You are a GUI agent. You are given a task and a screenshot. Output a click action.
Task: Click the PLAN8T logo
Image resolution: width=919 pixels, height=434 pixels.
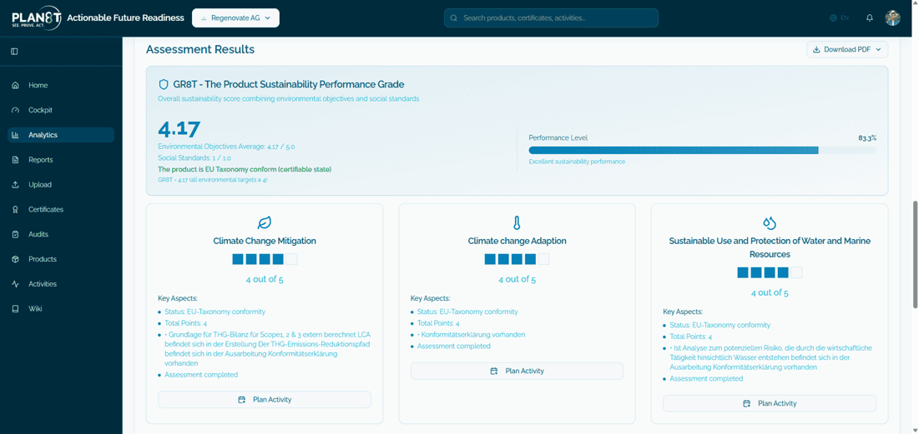[36, 17]
